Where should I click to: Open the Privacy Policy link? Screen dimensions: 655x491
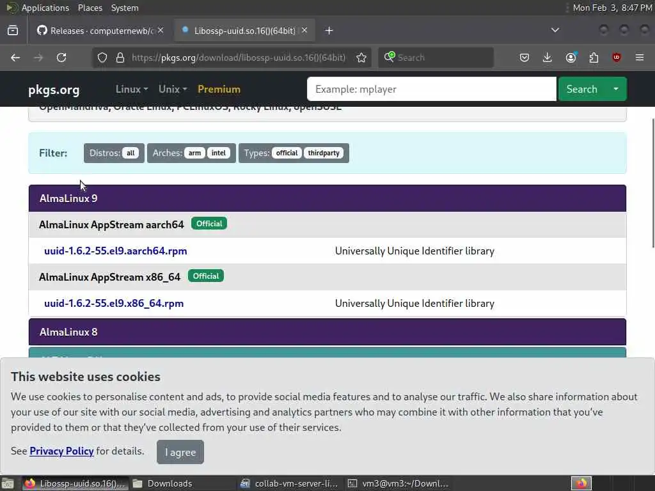point(62,451)
